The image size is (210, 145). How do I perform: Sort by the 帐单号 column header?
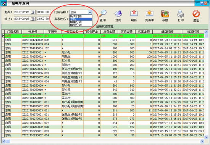tap(33, 32)
